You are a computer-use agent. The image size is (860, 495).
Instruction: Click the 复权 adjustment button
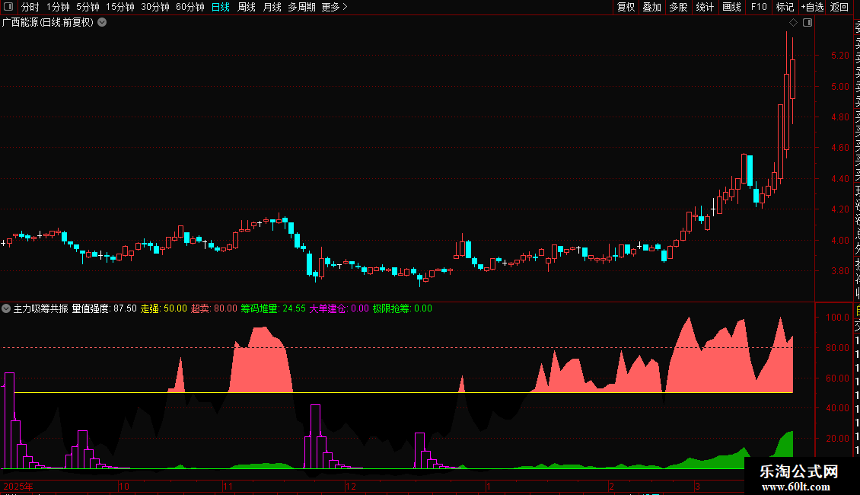point(626,7)
